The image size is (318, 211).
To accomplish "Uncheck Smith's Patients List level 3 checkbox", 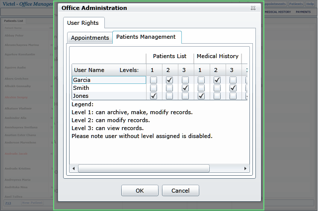I will pyautogui.click(x=185, y=88).
